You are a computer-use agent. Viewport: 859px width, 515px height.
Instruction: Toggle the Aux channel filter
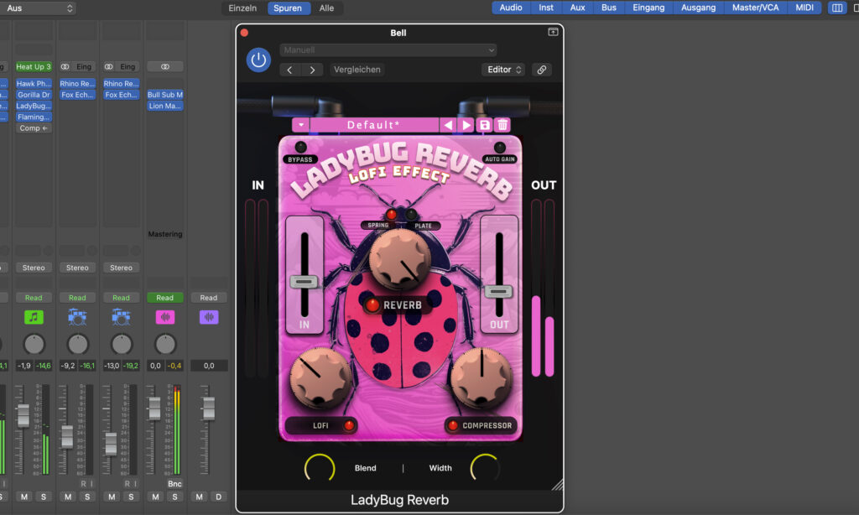click(x=577, y=8)
